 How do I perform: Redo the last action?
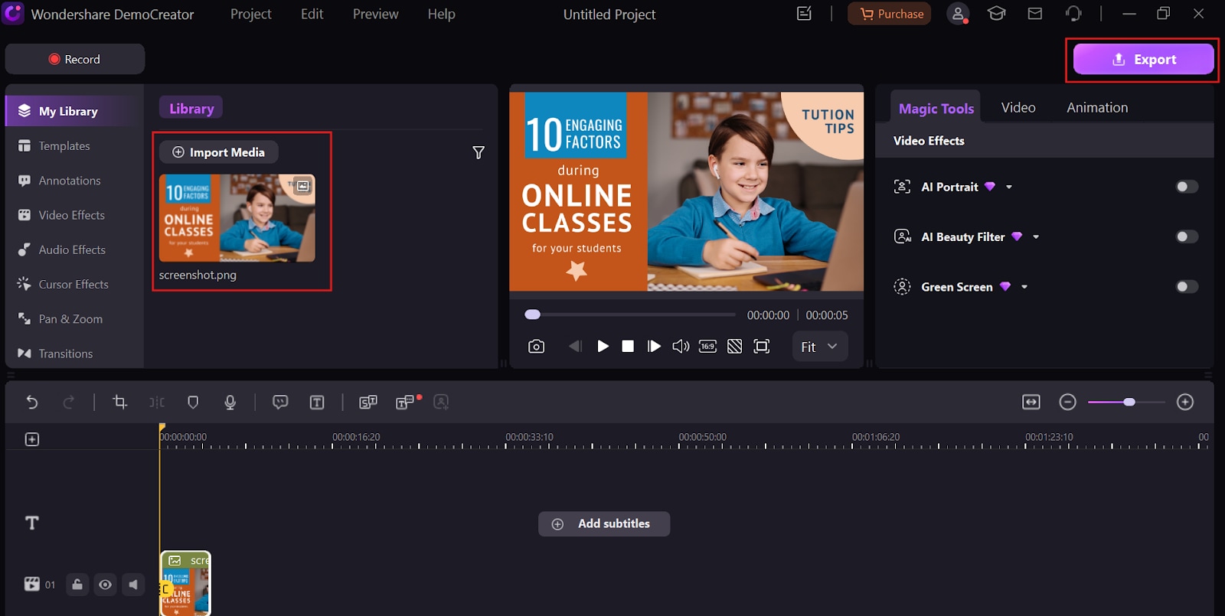pyautogui.click(x=68, y=402)
